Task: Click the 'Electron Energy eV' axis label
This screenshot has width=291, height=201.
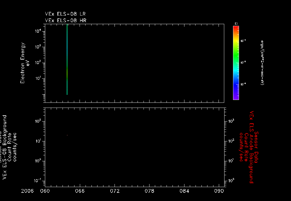Action: tap(25, 63)
